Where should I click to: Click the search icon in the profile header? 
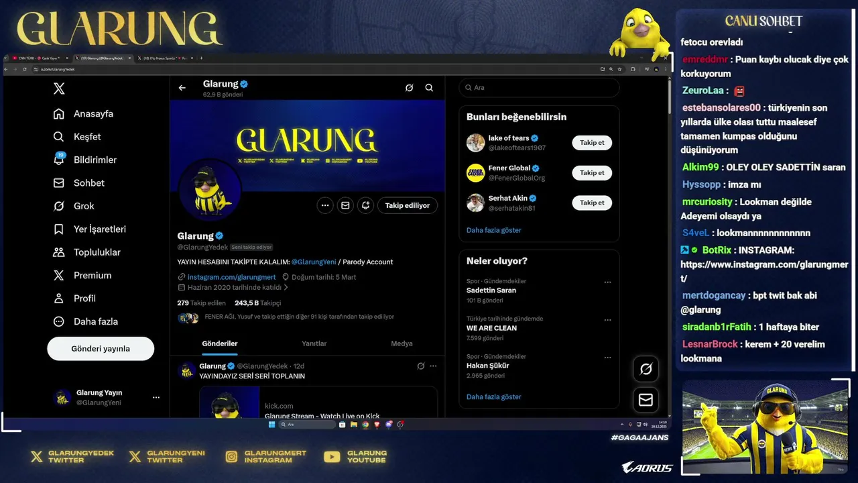(x=429, y=88)
